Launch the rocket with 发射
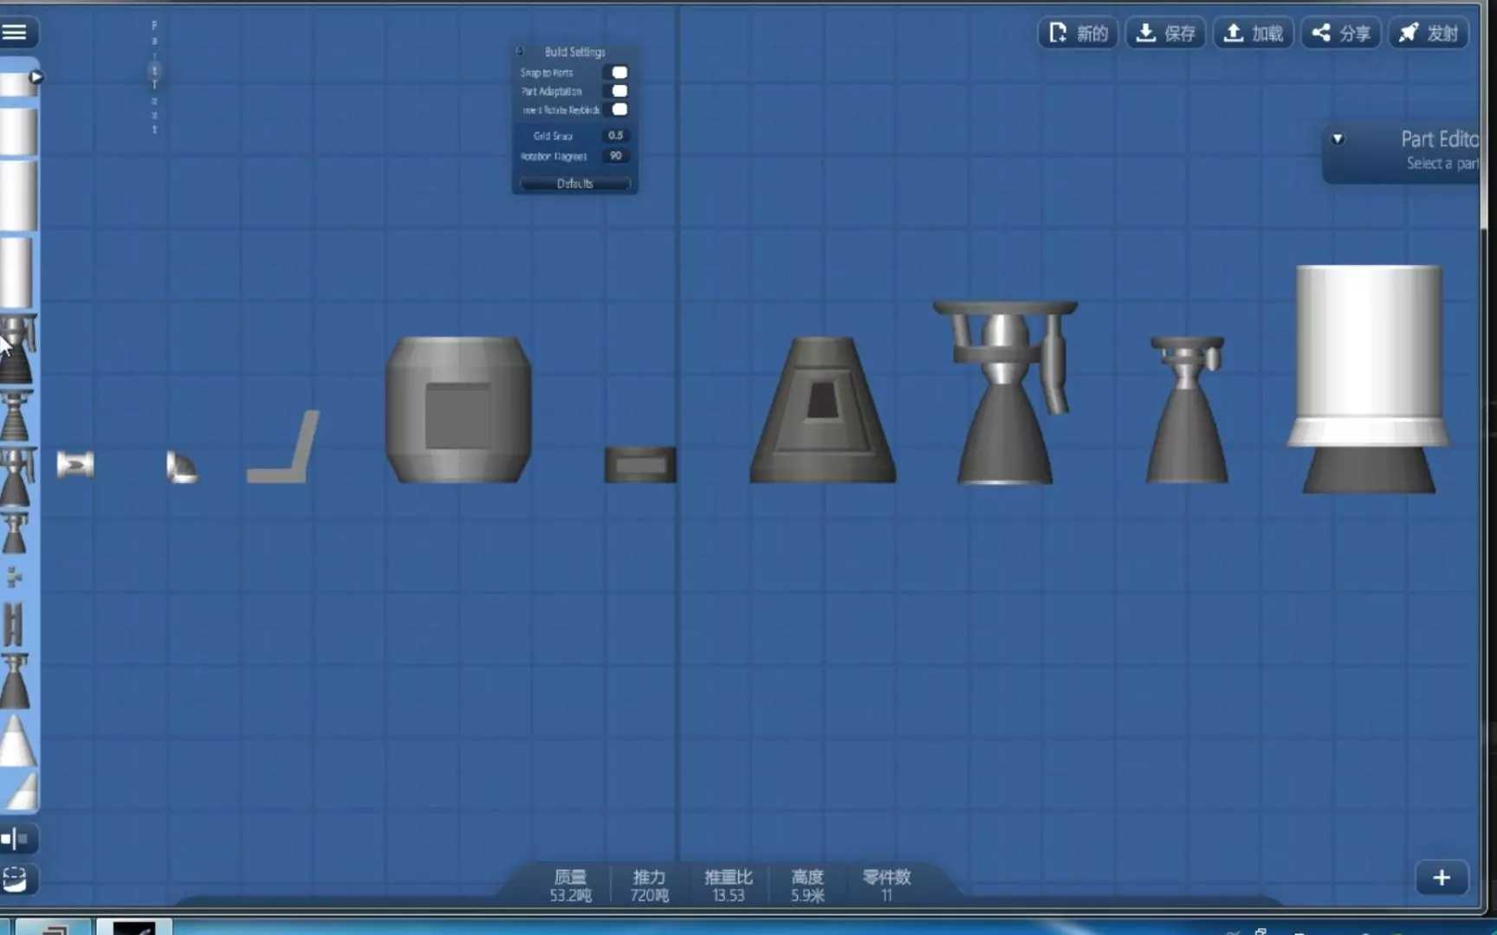 point(1429,33)
